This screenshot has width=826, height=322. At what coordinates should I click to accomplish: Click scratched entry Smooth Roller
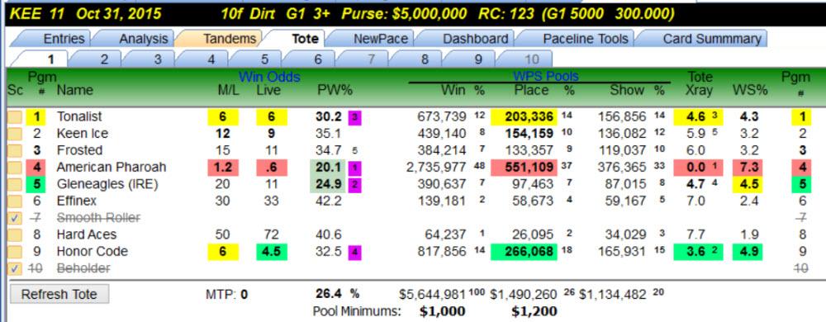coord(98,218)
